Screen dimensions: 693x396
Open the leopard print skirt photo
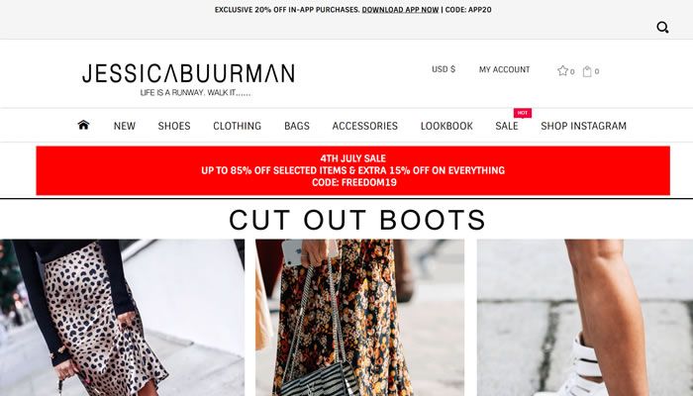click(122, 318)
